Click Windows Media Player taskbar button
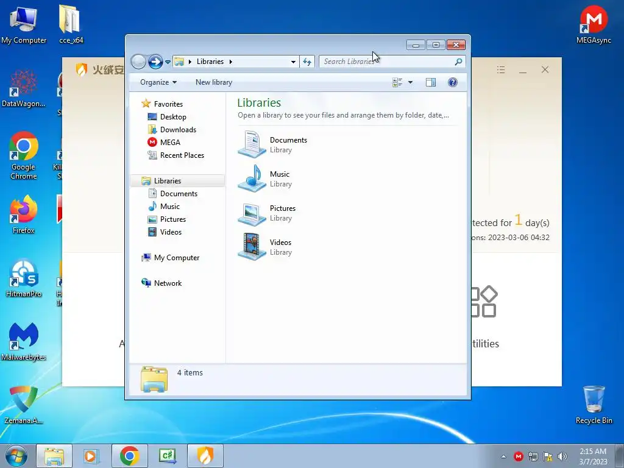624x468 pixels. pos(92,456)
